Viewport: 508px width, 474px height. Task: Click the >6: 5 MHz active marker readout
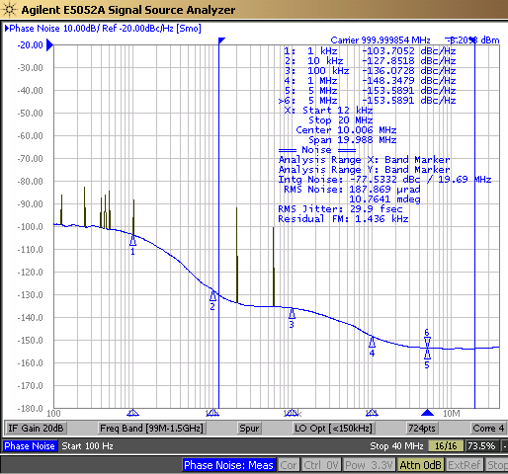(367, 101)
